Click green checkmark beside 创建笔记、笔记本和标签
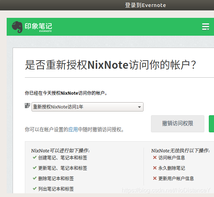 34,157
